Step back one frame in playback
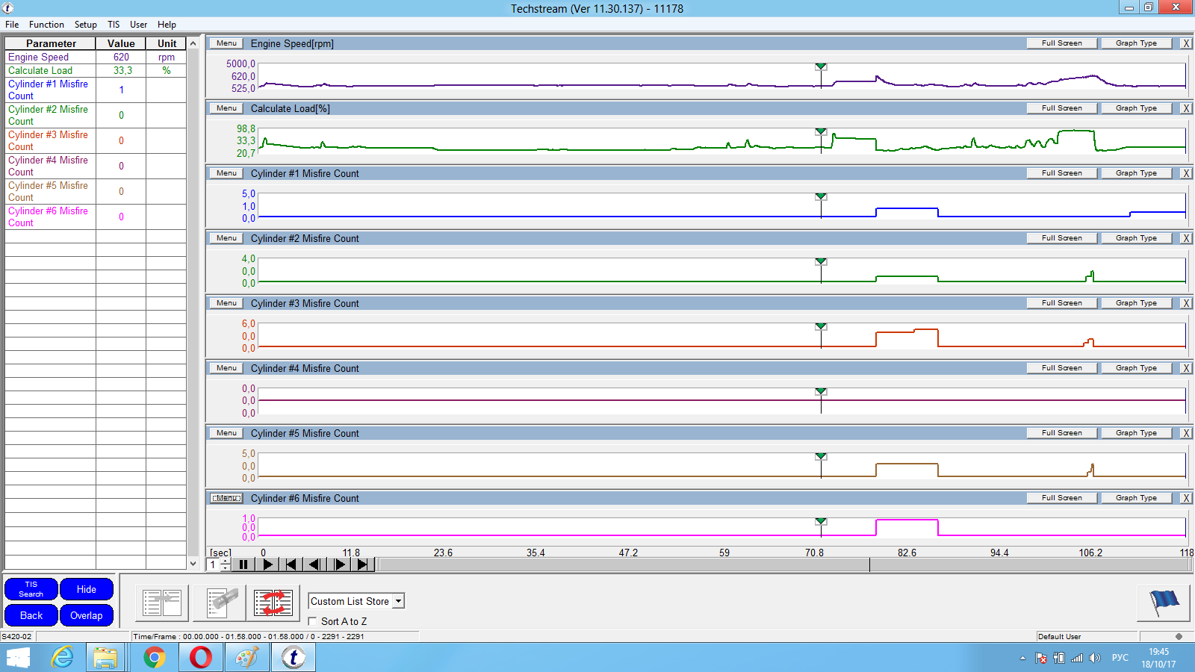1195x672 pixels. [x=314, y=564]
